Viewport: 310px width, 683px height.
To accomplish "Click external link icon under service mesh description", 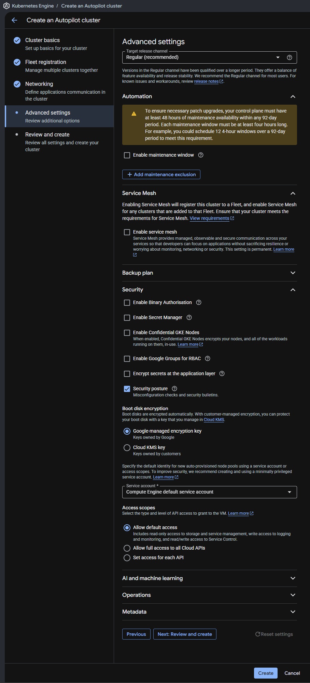I will click(x=135, y=255).
